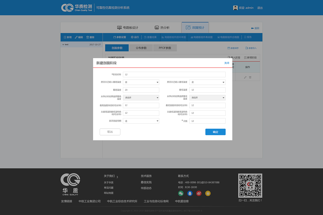
Task: Click the 华质检测 logo in the header
Action: (x=77, y=8)
